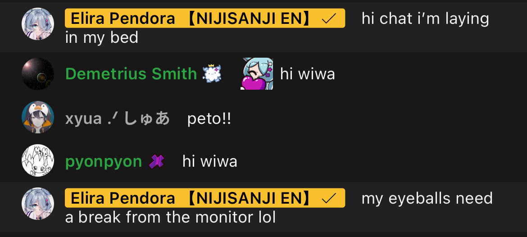Open the xyua しゅあ username
Viewport: 527px width, 237px height.
coord(118,118)
